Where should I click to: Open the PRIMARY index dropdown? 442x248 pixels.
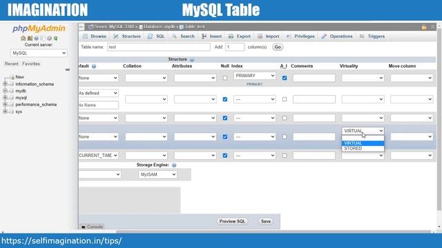pyautogui.click(x=255, y=76)
